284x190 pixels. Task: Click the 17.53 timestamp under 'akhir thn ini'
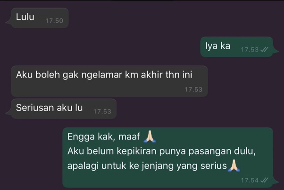click(x=193, y=89)
